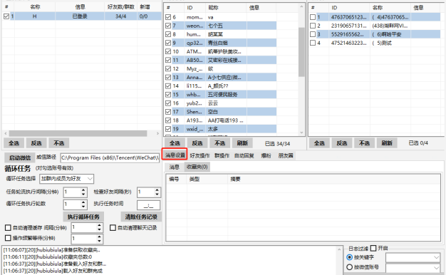
Task: Decrease 操作频繁等待 value with down arrow
Action: (x=99, y=241)
